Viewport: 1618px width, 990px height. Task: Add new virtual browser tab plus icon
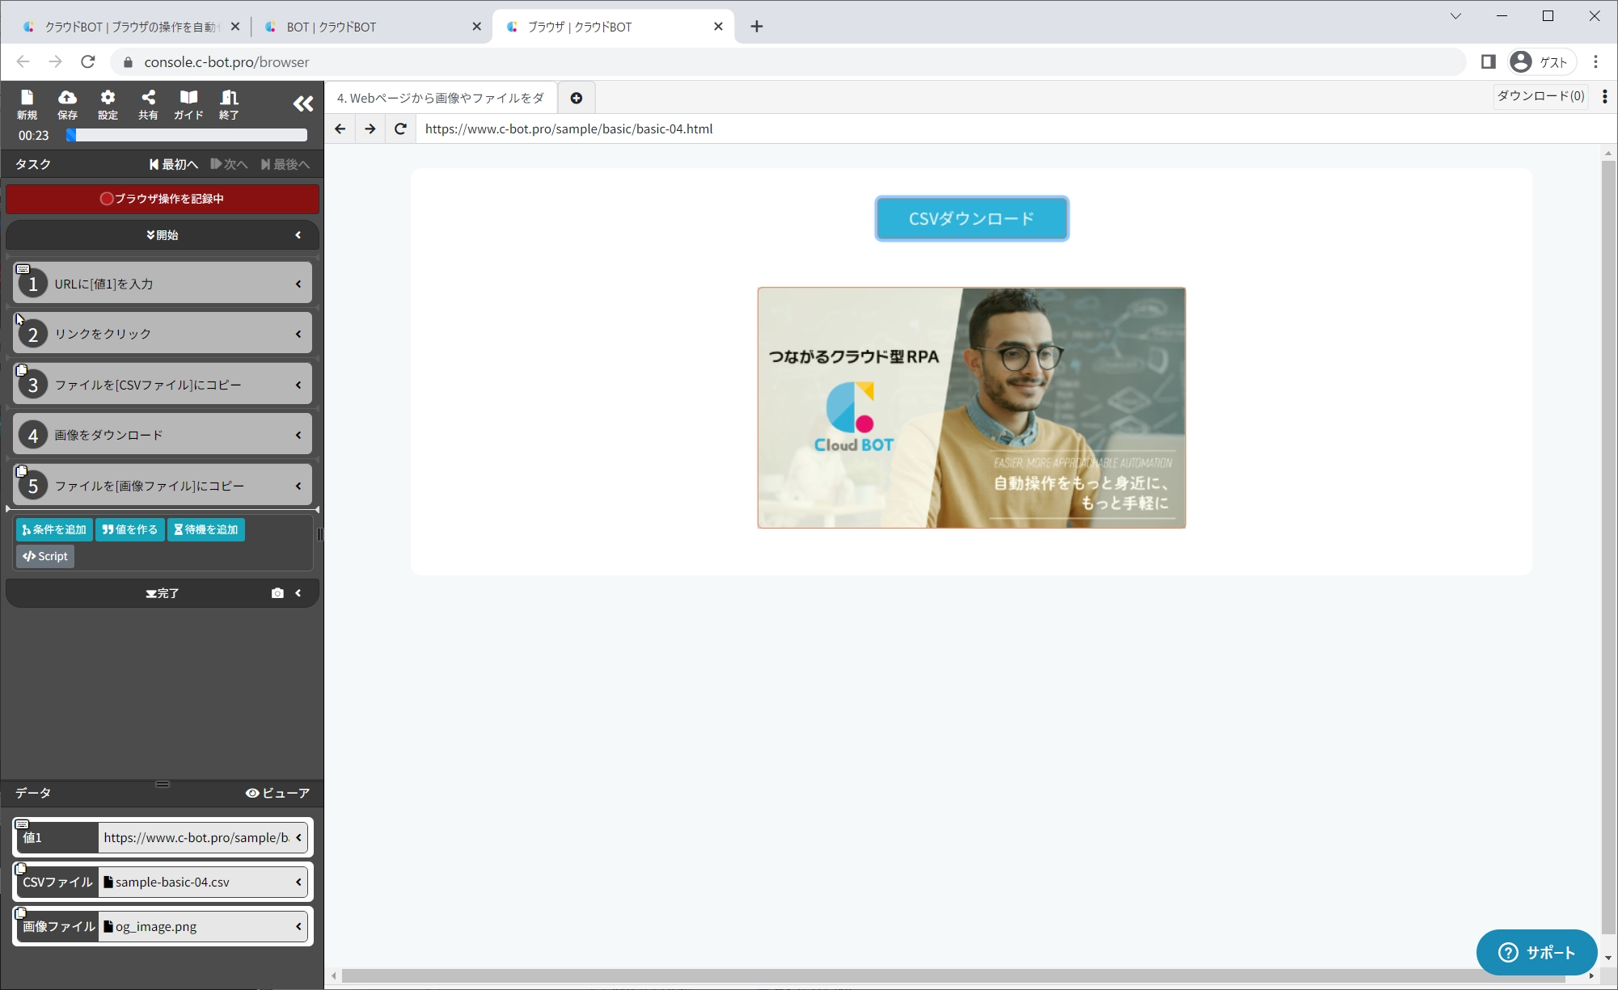[x=577, y=98]
